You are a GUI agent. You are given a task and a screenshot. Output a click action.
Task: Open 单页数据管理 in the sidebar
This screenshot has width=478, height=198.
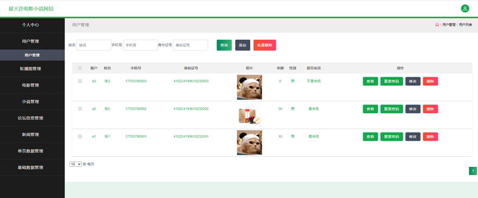(31, 151)
